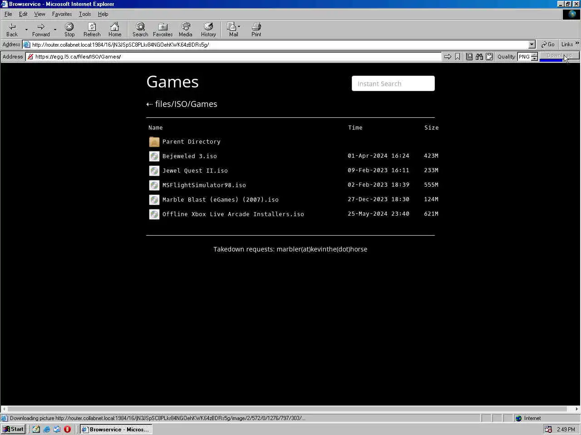This screenshot has height=435, width=581.
Task: Click the disc icon beside Bejeweled 3.iso
Action: pos(154,156)
